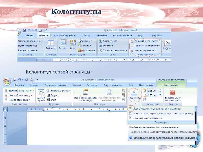Click the Рисунок icon in the Иллюстрации group
This screenshot has height=152, width=203.
point(63,44)
